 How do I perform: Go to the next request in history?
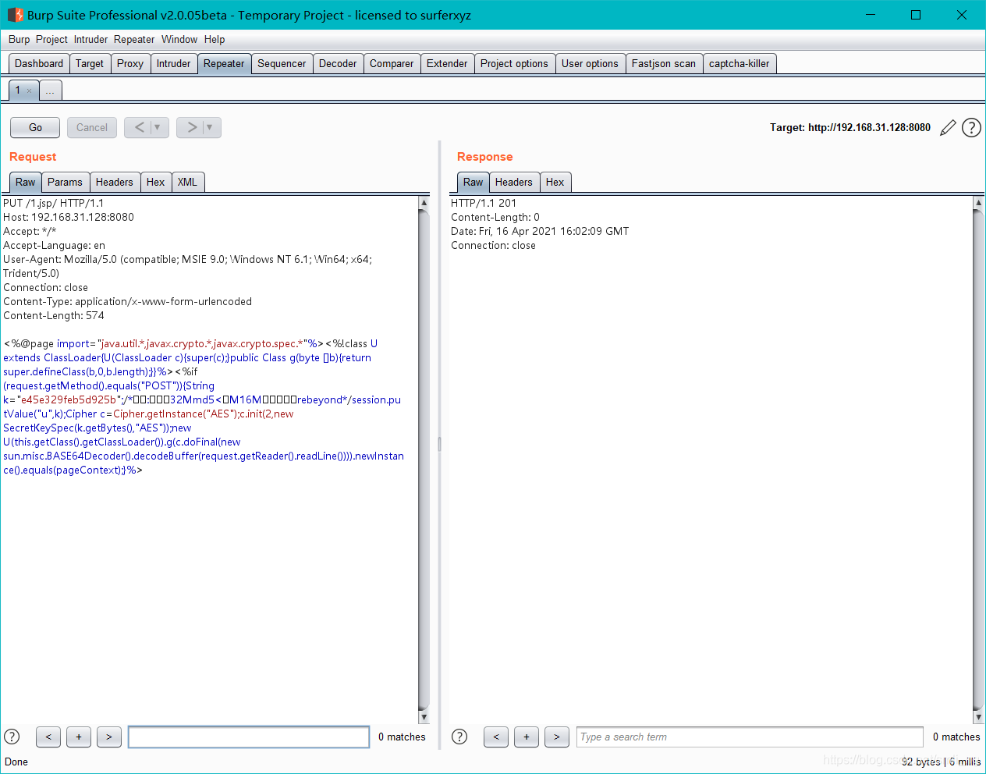pyautogui.click(x=191, y=127)
